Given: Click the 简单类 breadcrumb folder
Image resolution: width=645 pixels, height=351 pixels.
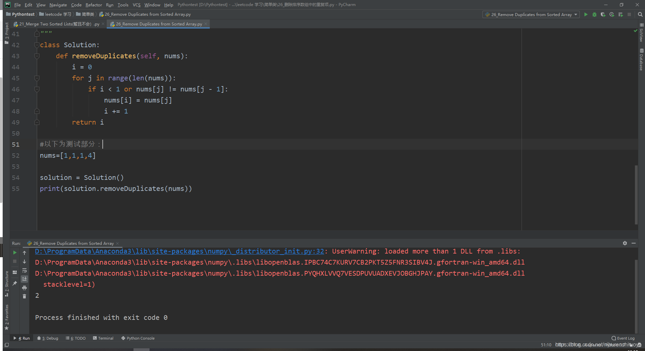Looking at the screenshot, I should click(x=85, y=14).
